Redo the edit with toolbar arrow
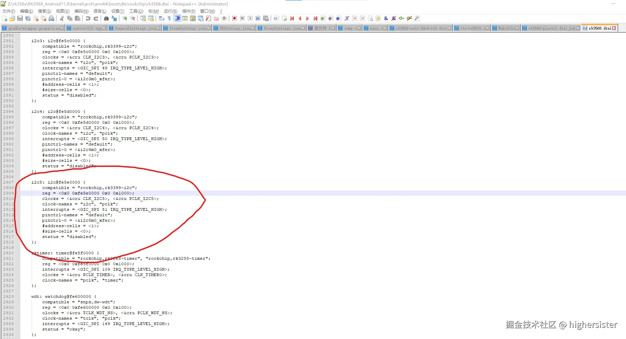 pos(96,18)
